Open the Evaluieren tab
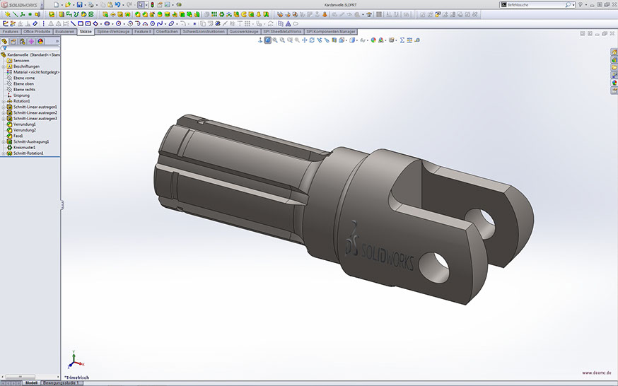This screenshot has height=386, width=618. 64,32
